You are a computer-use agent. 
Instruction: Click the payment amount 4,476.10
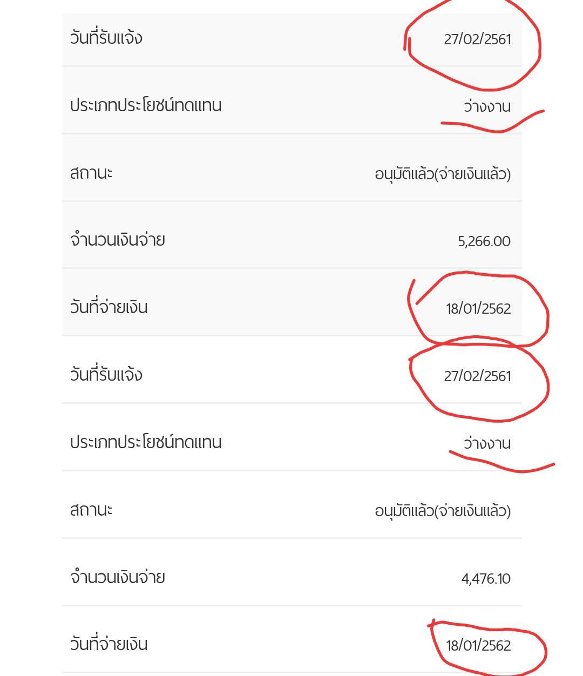(486, 579)
